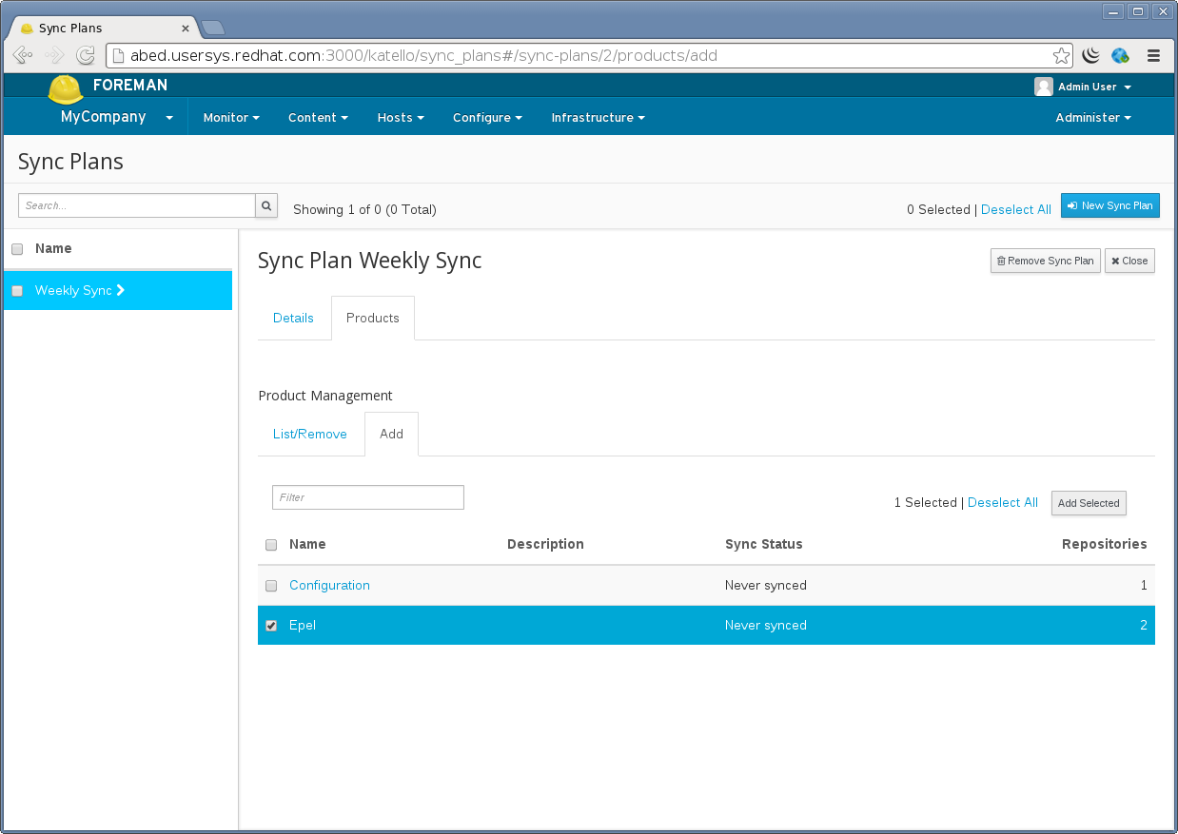Bookmark page with the star icon

1061,55
